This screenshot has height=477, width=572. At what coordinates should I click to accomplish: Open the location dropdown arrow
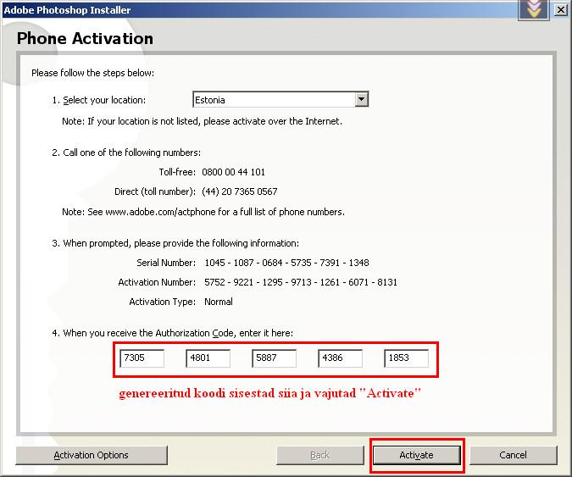pyautogui.click(x=361, y=99)
